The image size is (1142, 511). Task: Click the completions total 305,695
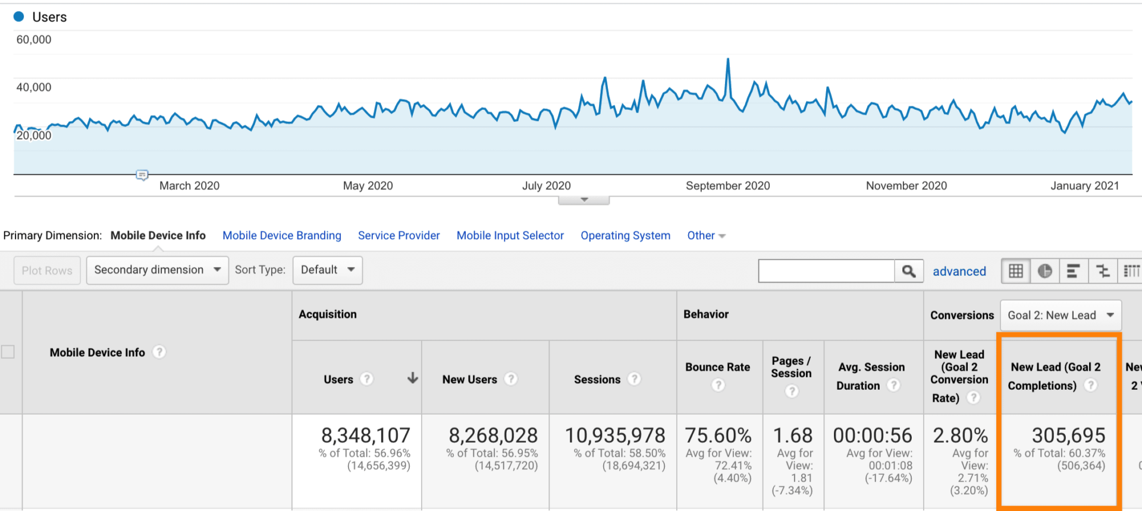pyautogui.click(x=1069, y=436)
